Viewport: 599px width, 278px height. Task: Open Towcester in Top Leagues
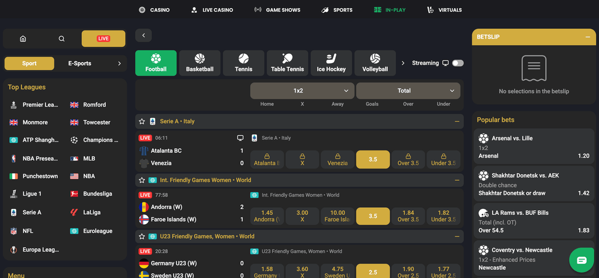coord(91,122)
